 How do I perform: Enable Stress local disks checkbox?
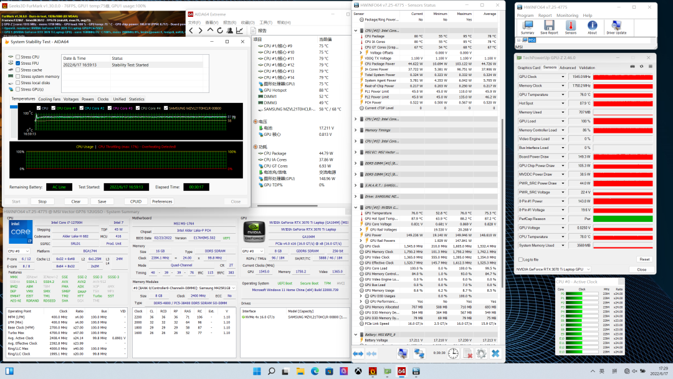click(x=17, y=83)
